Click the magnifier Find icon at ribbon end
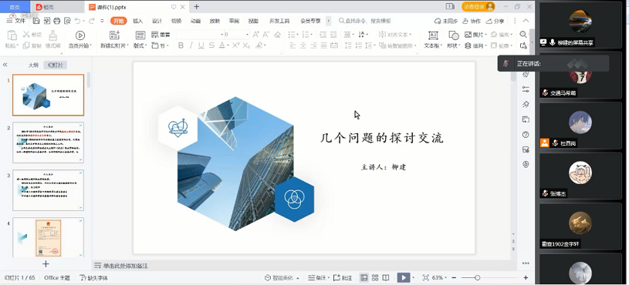Screen dimensions: 629x285 point(523,35)
